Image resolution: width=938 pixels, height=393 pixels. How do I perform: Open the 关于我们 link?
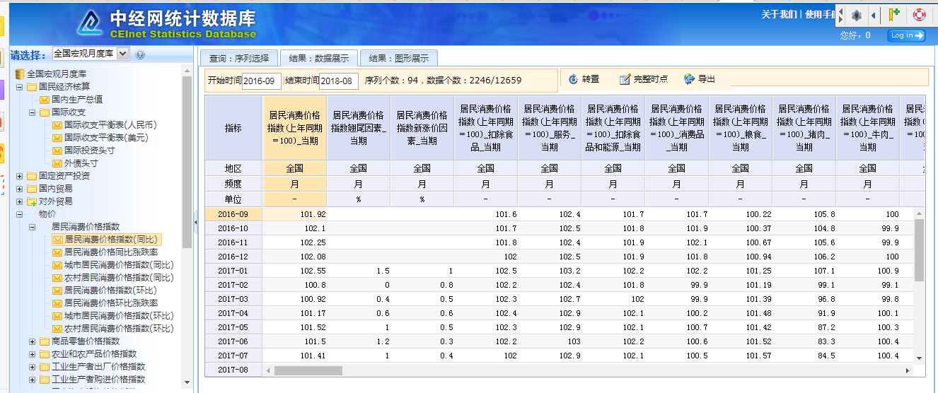tap(779, 15)
